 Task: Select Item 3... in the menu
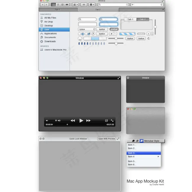[x=144, y=153]
